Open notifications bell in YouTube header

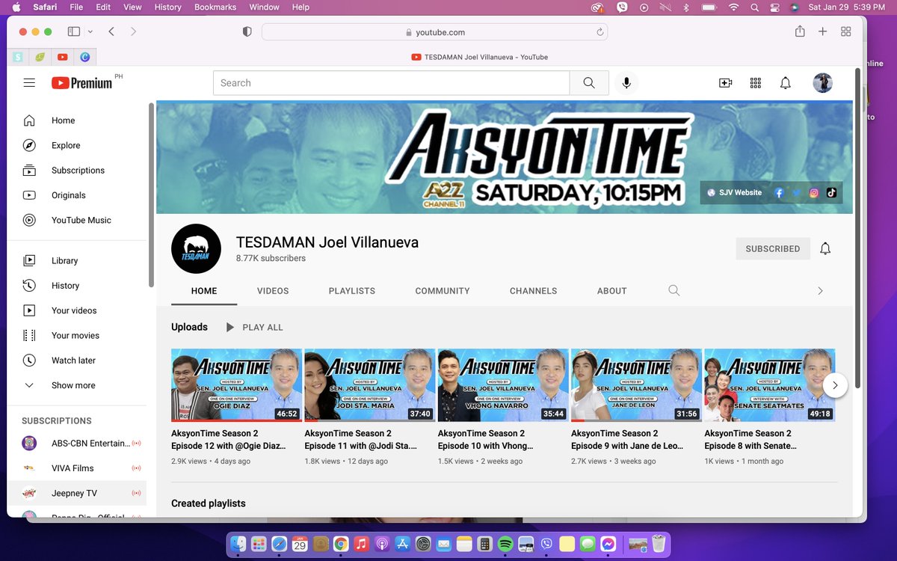786,83
